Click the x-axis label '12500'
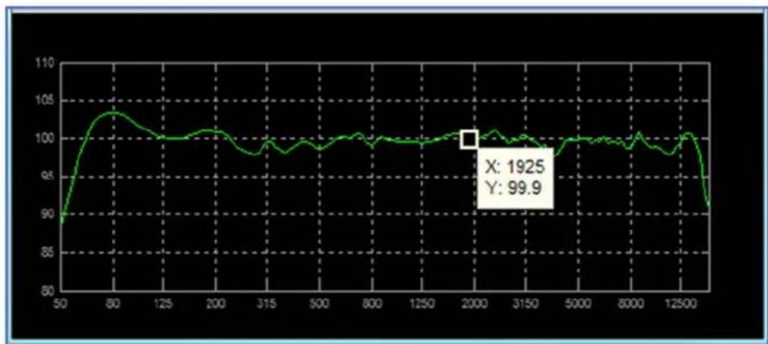The width and height of the screenshot is (768, 344). (682, 303)
